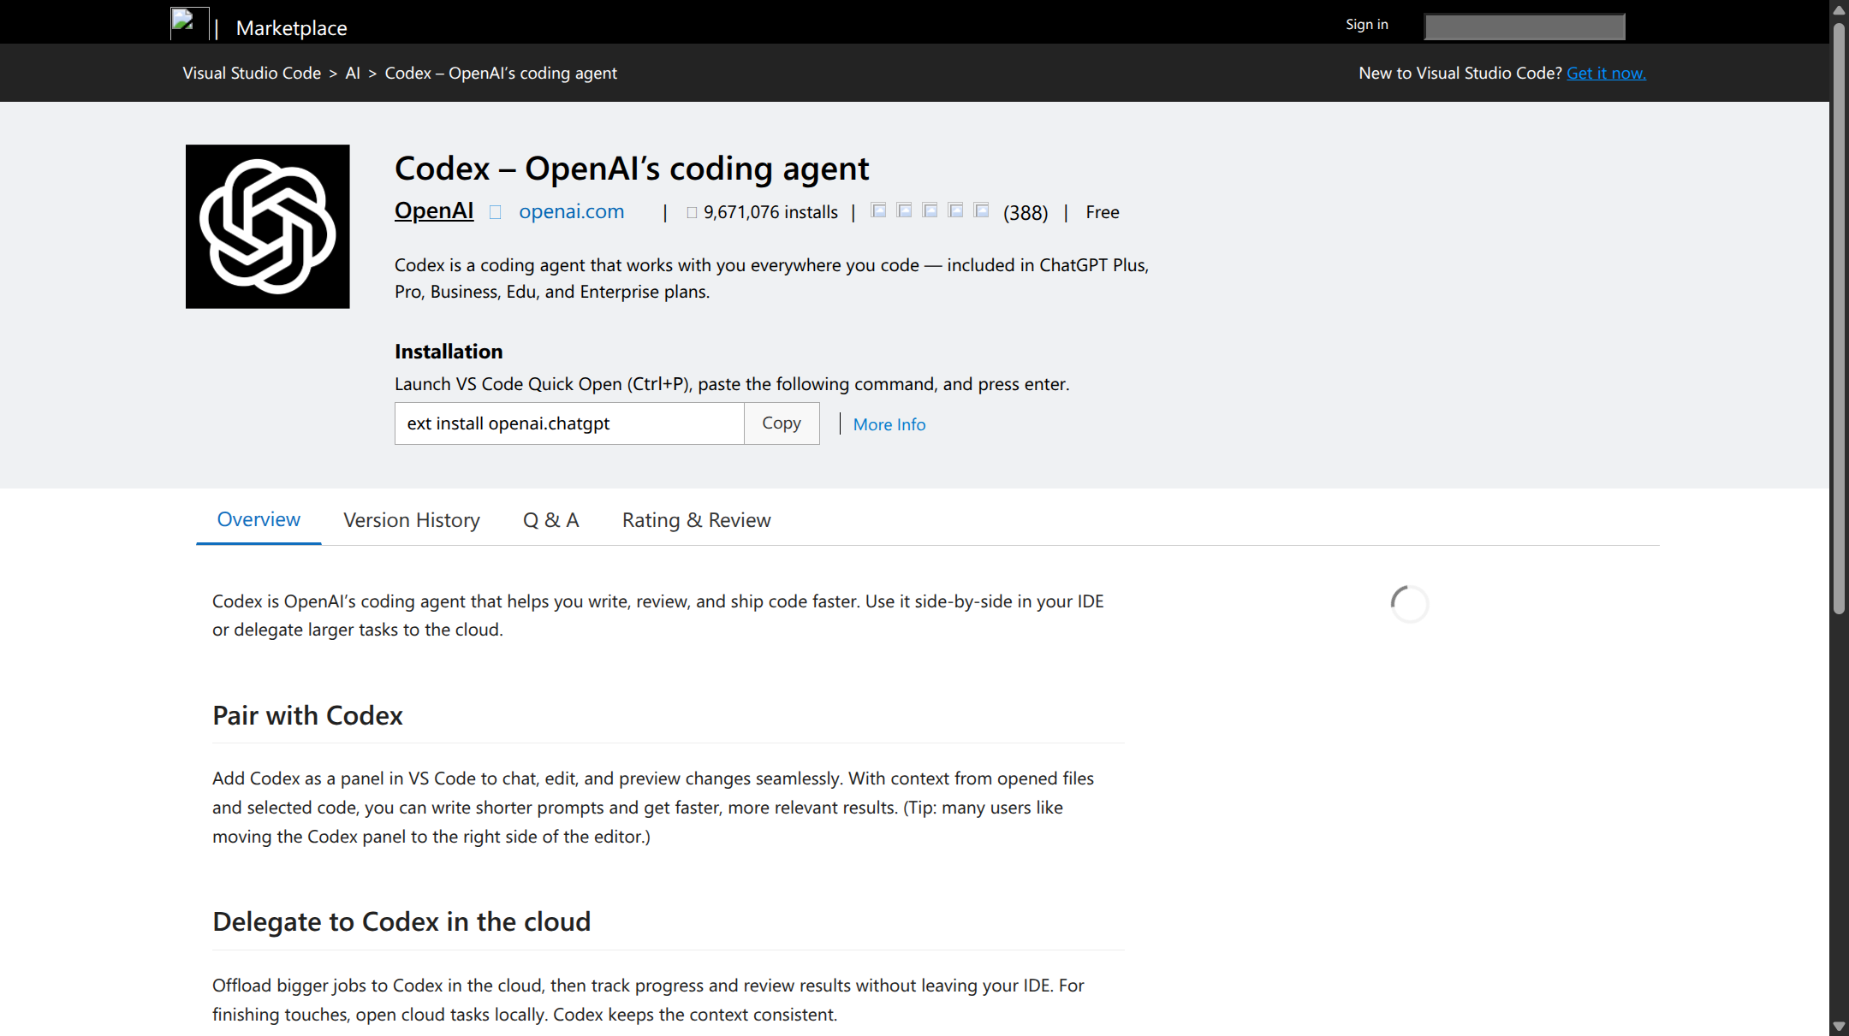
Task: Click the verified publisher badge icon
Action: [495, 212]
